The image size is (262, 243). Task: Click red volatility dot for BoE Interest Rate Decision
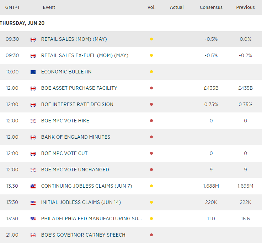pyautogui.click(x=151, y=104)
